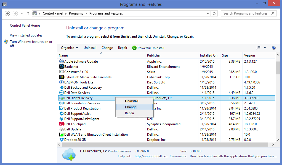The image size is (282, 165).
Task: Click the refresh button in address bar
Action: tap(214, 13)
